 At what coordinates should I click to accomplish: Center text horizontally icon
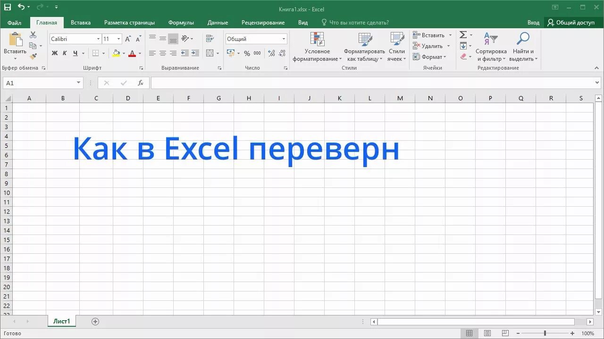click(163, 53)
